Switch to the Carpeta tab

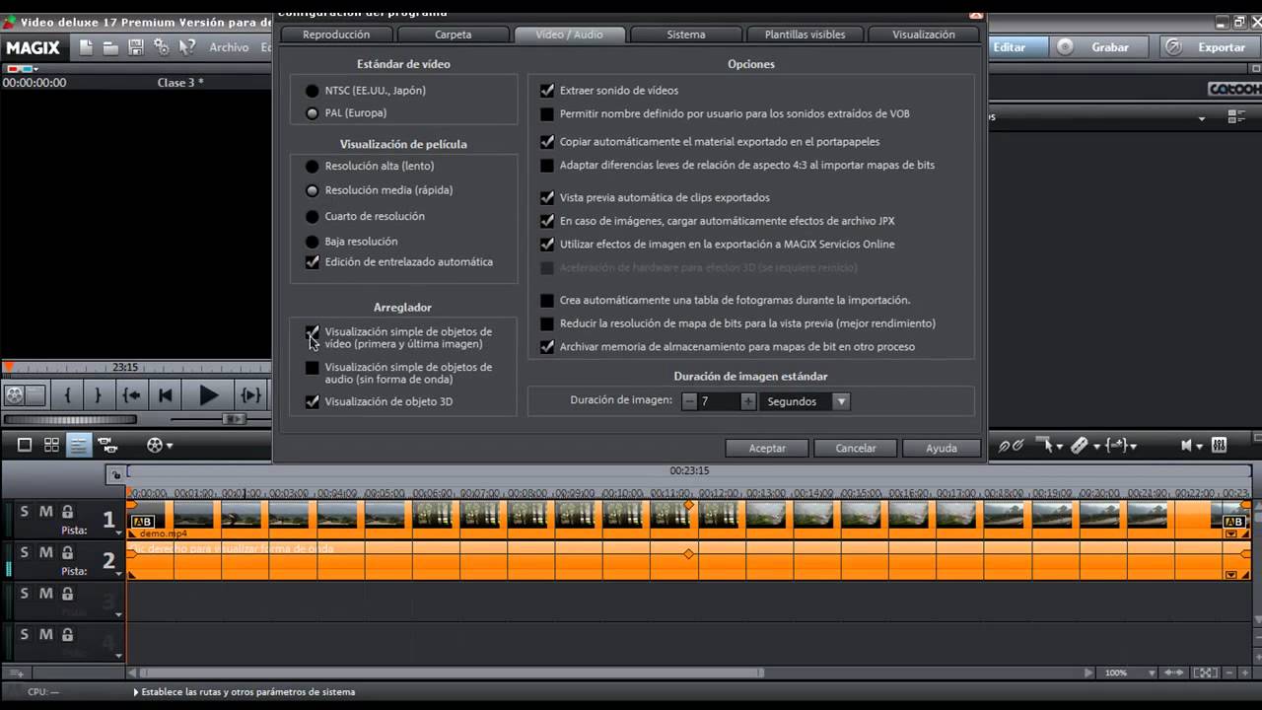pyautogui.click(x=454, y=35)
